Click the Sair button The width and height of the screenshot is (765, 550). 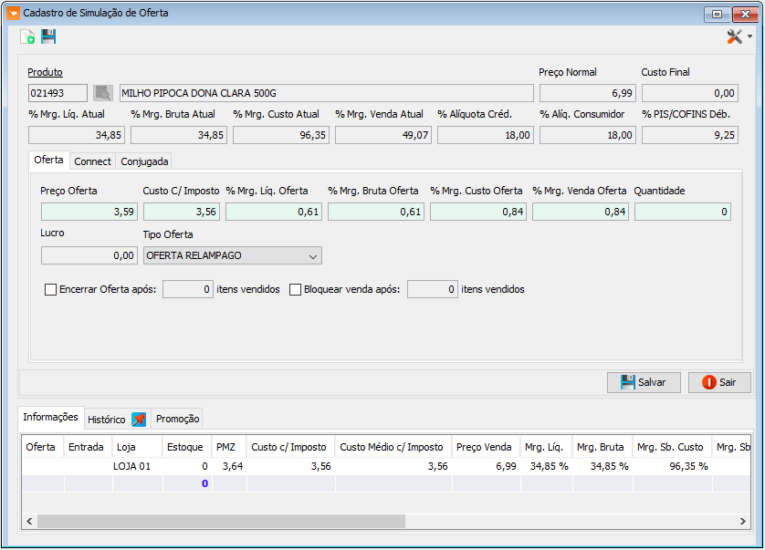719,382
